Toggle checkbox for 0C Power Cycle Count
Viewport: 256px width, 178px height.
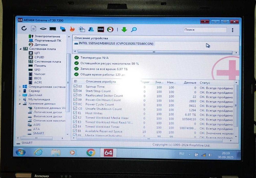(75, 104)
